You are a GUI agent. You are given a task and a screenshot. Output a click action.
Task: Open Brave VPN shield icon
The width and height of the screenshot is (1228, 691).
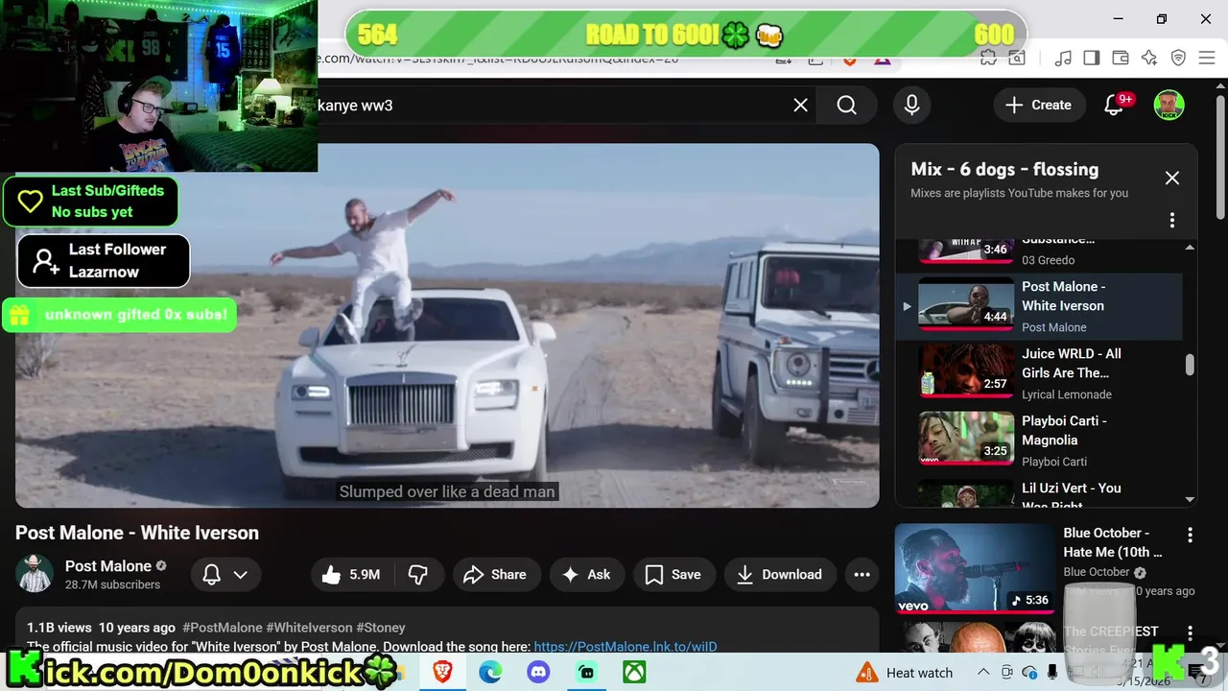click(x=1178, y=59)
